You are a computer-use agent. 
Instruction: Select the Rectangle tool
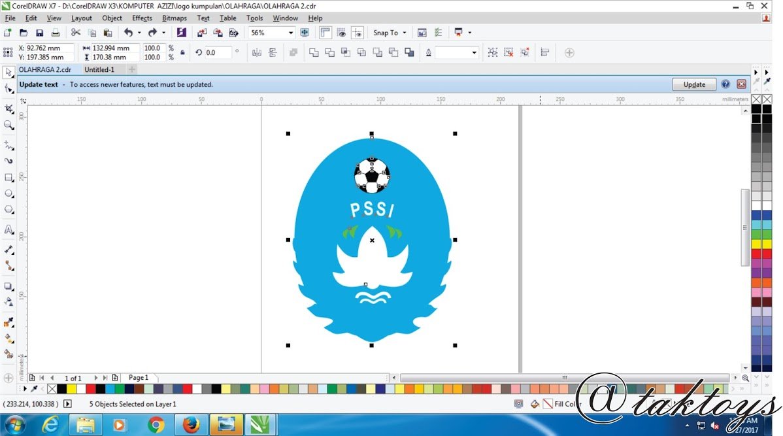(x=8, y=177)
